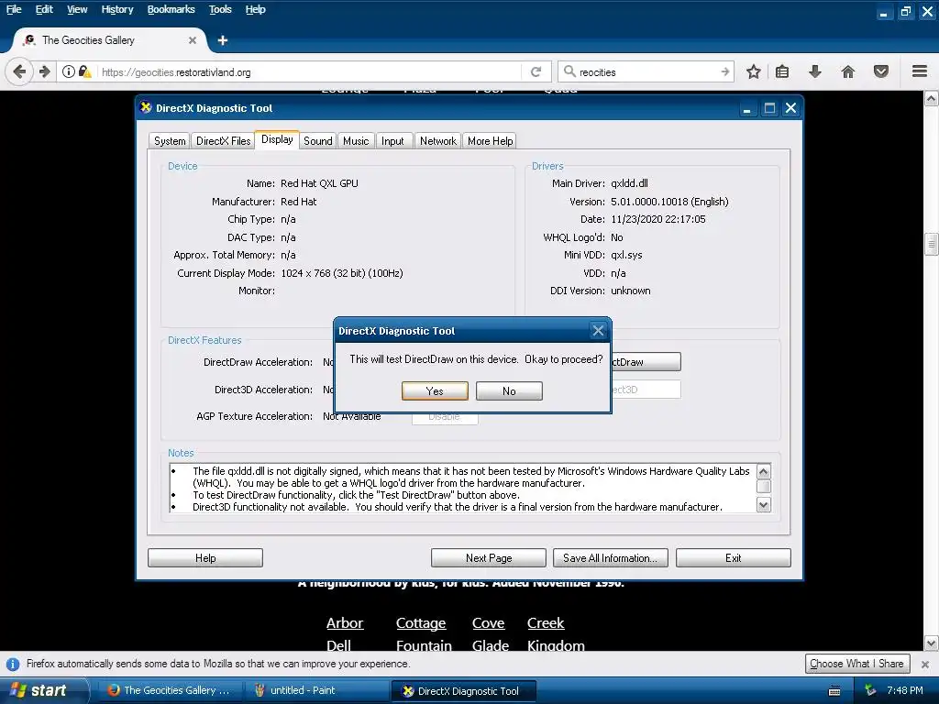Switch to The Geocities Gallery taskbar item
The width and height of the screenshot is (939, 704).
pos(169,690)
